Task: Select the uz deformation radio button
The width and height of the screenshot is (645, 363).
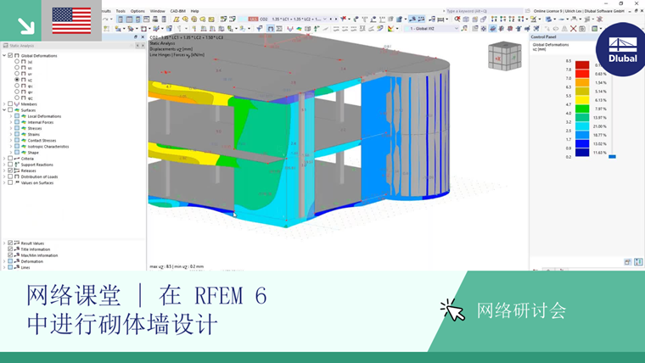Action: (x=17, y=80)
